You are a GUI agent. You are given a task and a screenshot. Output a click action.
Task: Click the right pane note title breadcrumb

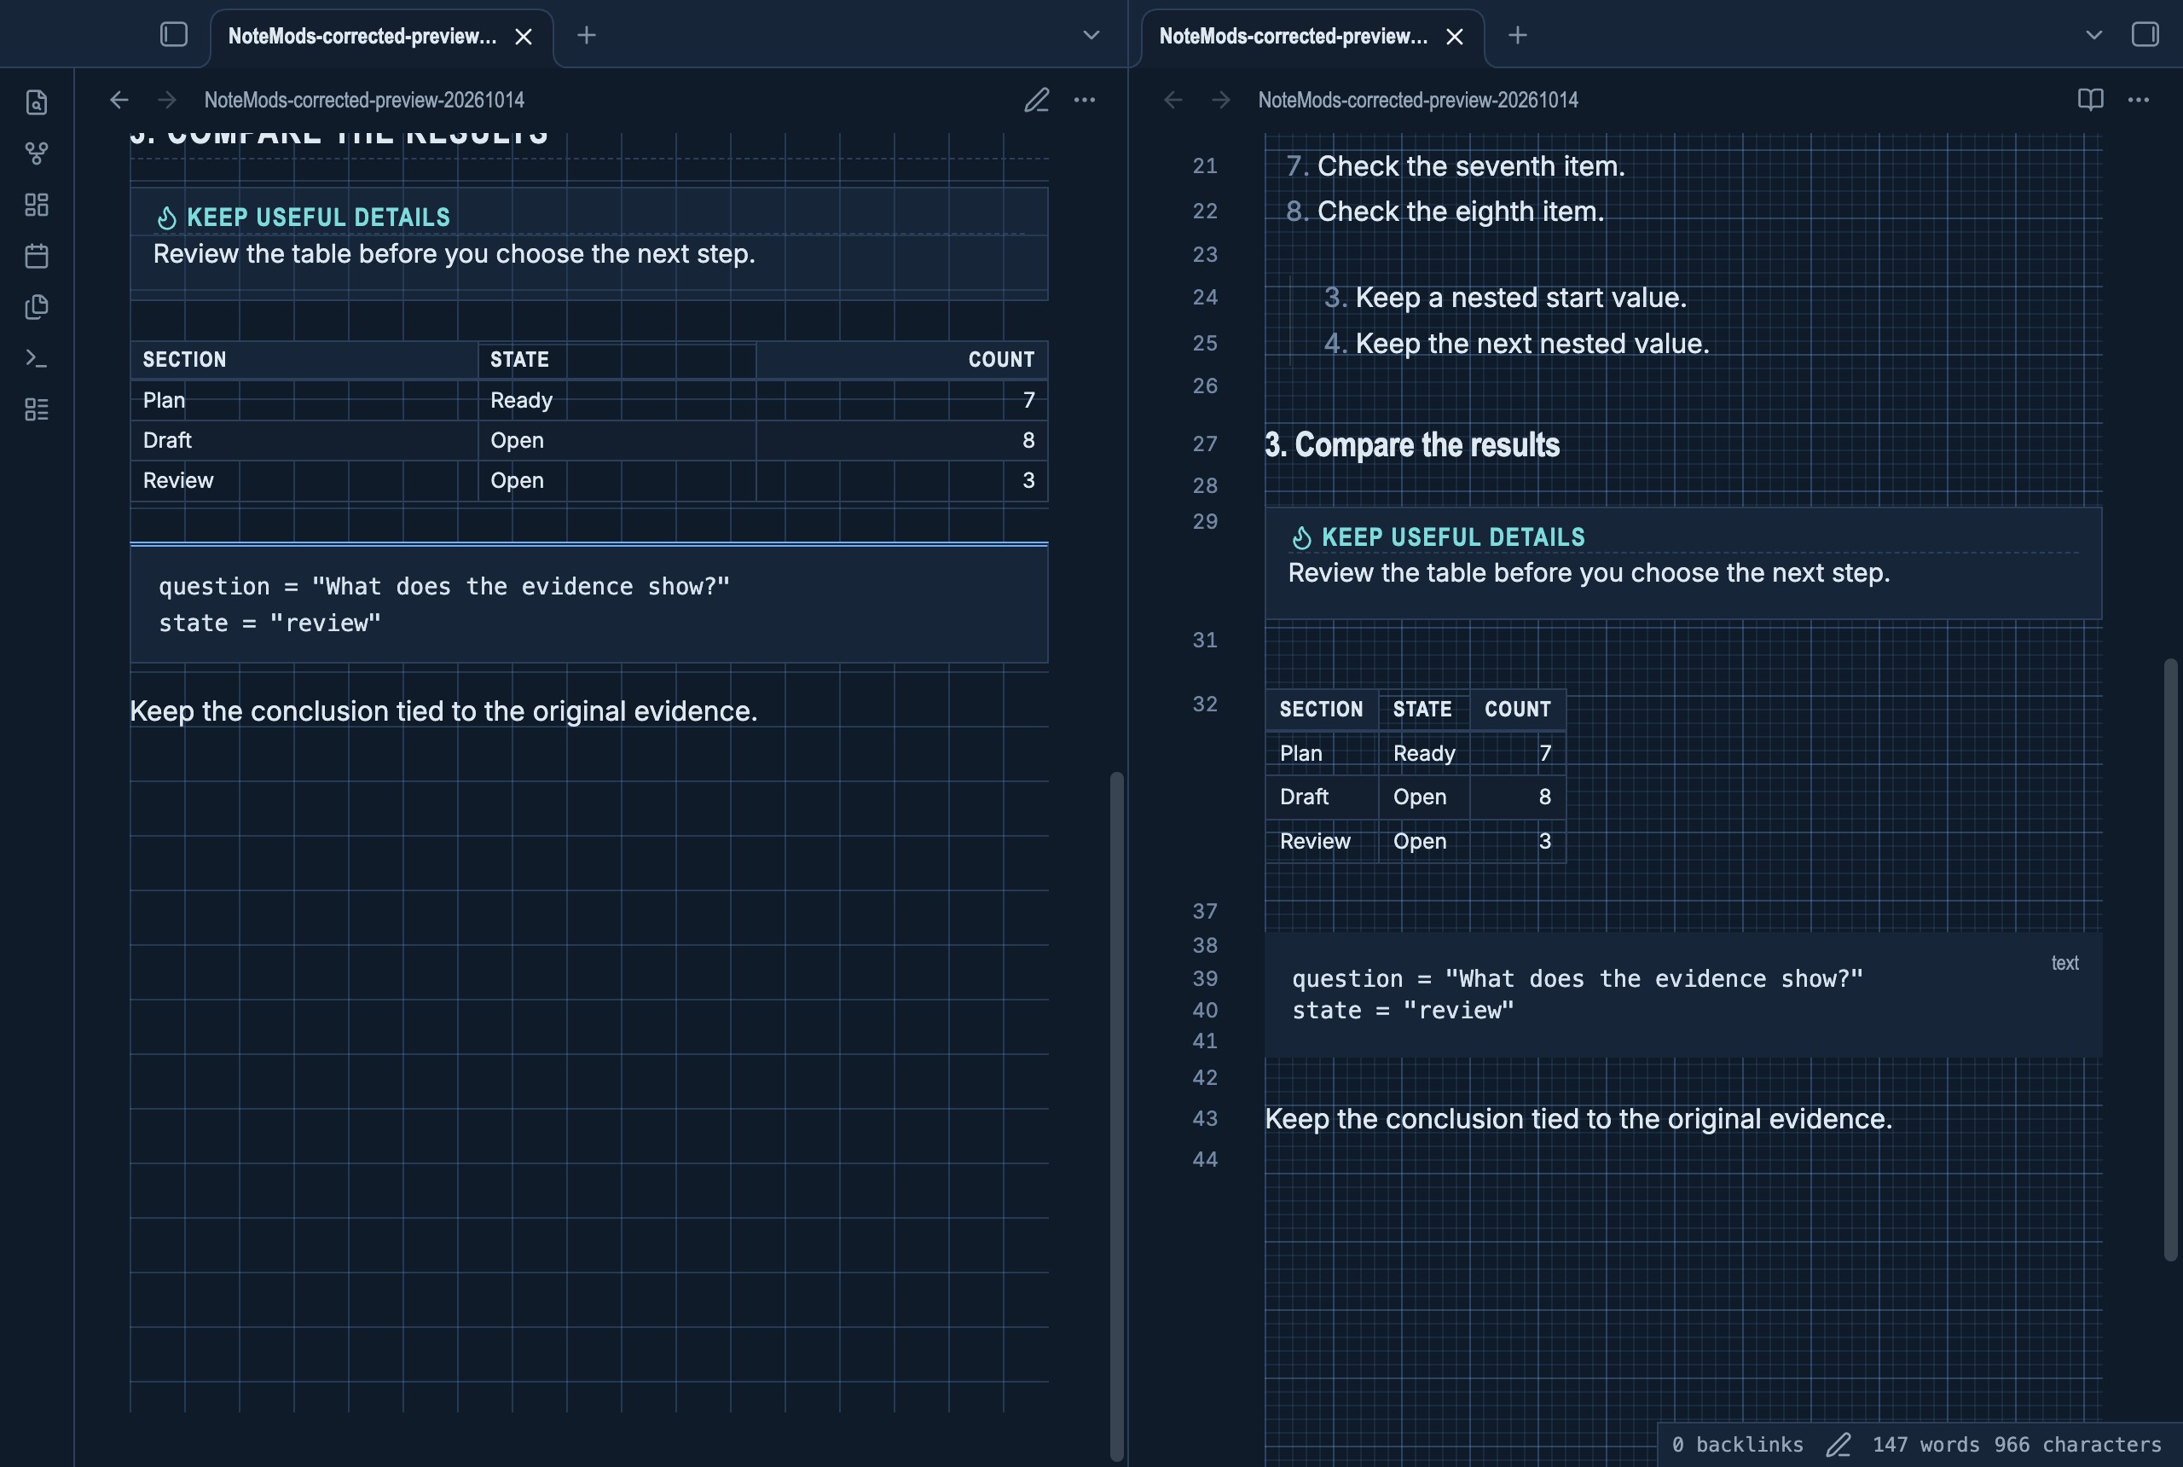coord(1418,100)
